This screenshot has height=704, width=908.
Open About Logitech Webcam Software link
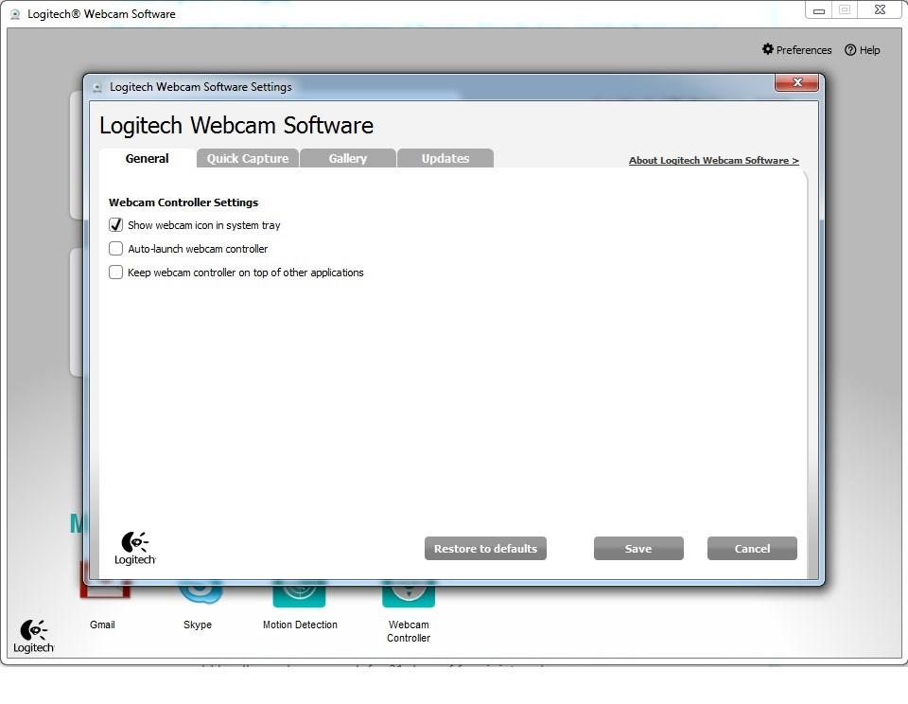point(713,161)
